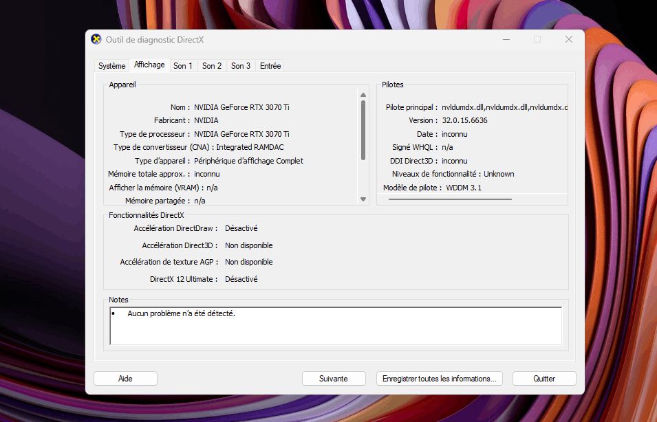Click the Integrated RAMDAC value

[x=250, y=147]
